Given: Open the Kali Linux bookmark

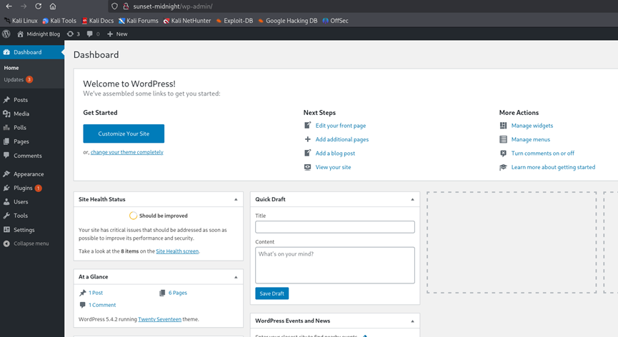Looking at the screenshot, I should click(21, 21).
